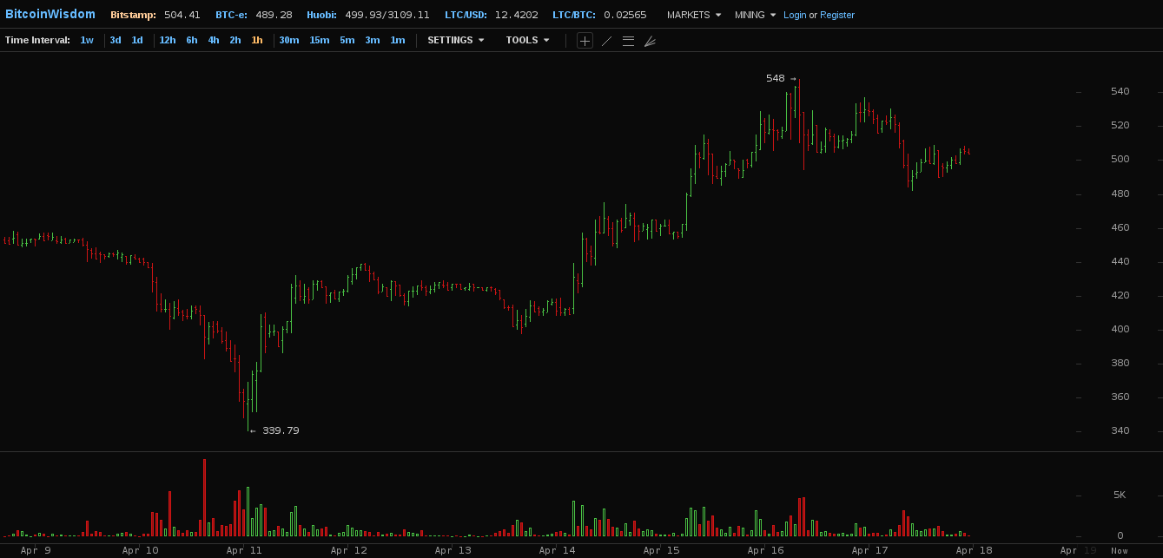This screenshot has height=558, width=1163.
Task: Open the BitcoinWisdom home logo
Action: 50,14
